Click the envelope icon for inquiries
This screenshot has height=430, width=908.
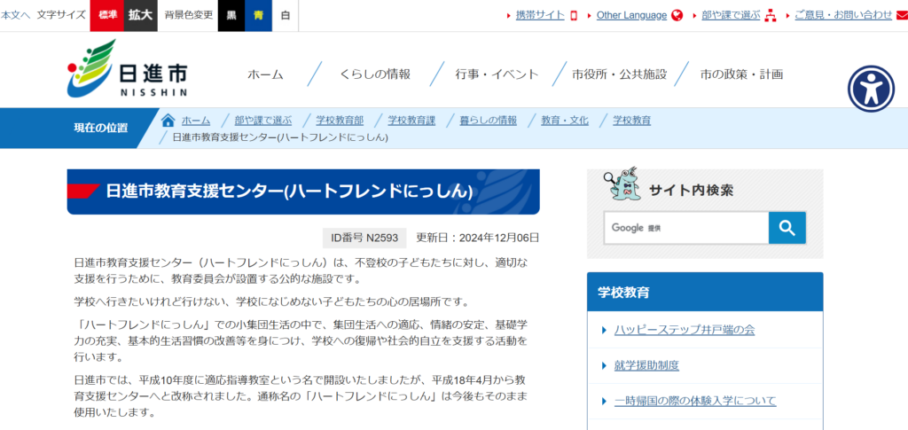[902, 15]
